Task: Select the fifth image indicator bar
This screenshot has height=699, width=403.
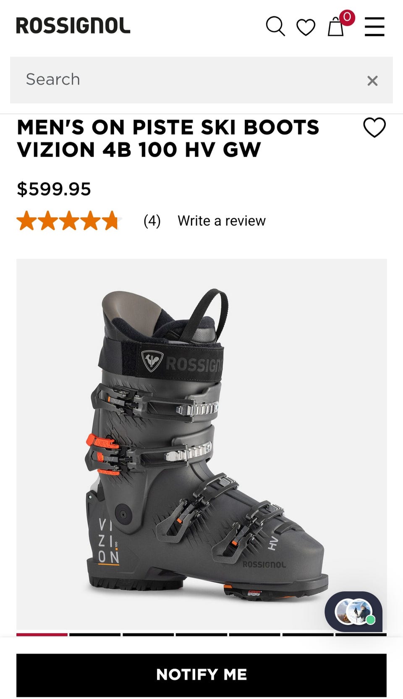Action: tap(254, 635)
